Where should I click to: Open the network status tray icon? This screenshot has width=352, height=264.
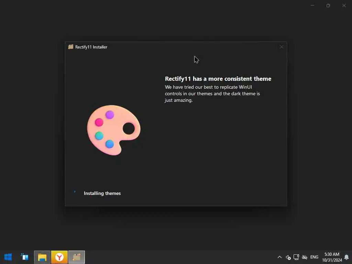pyautogui.click(x=296, y=257)
